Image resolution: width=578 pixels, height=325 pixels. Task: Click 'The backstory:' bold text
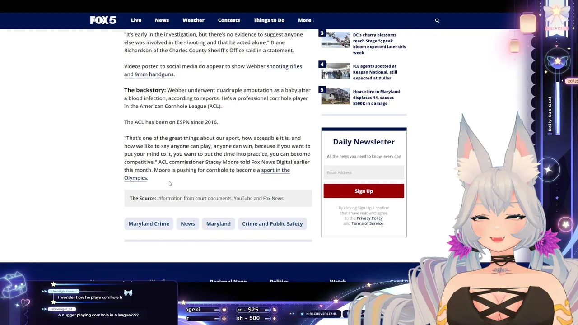pos(145,90)
